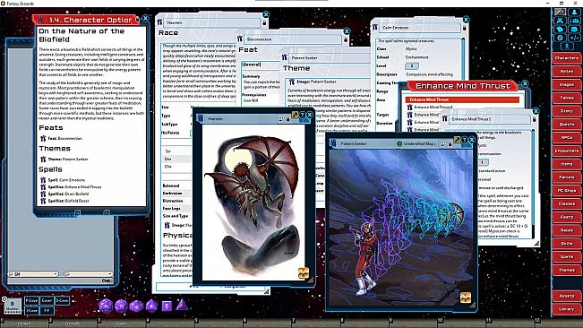
Task: Open the Notes sidebar tab
Action: pyautogui.click(x=567, y=72)
